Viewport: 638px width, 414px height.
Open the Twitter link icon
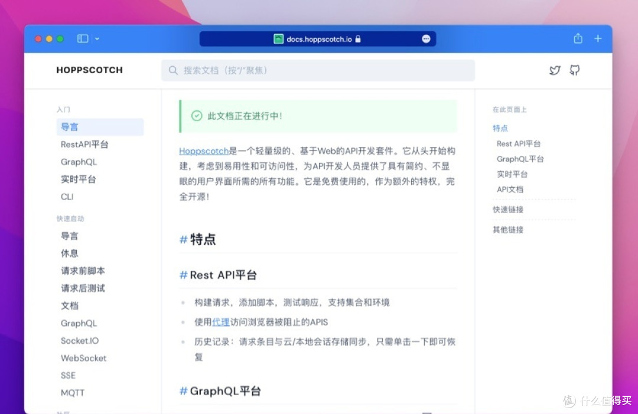[555, 70]
